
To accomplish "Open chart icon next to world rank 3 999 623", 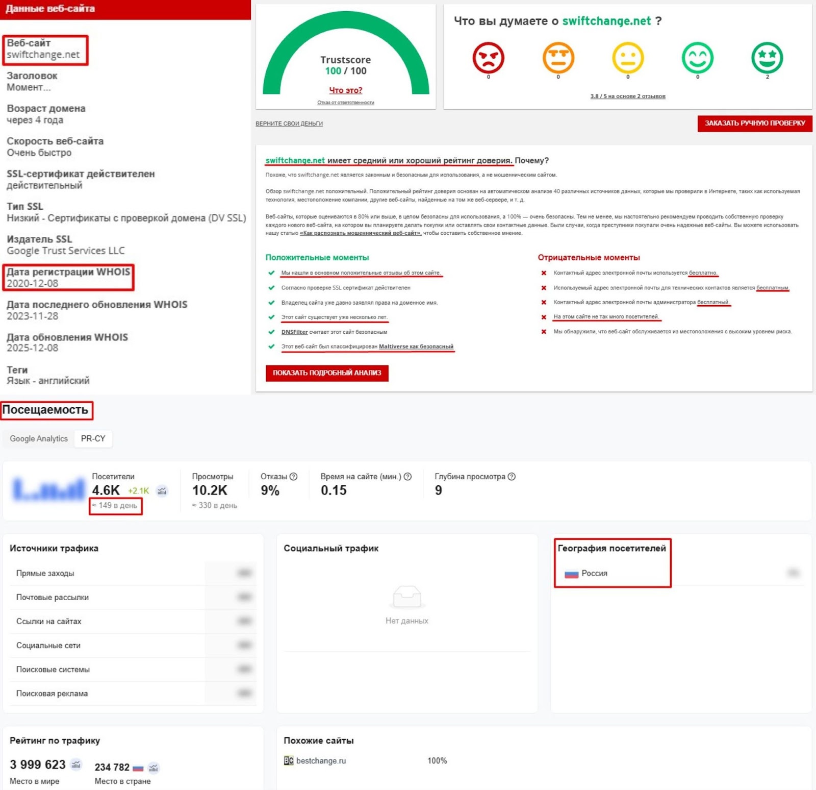I will pos(76,764).
